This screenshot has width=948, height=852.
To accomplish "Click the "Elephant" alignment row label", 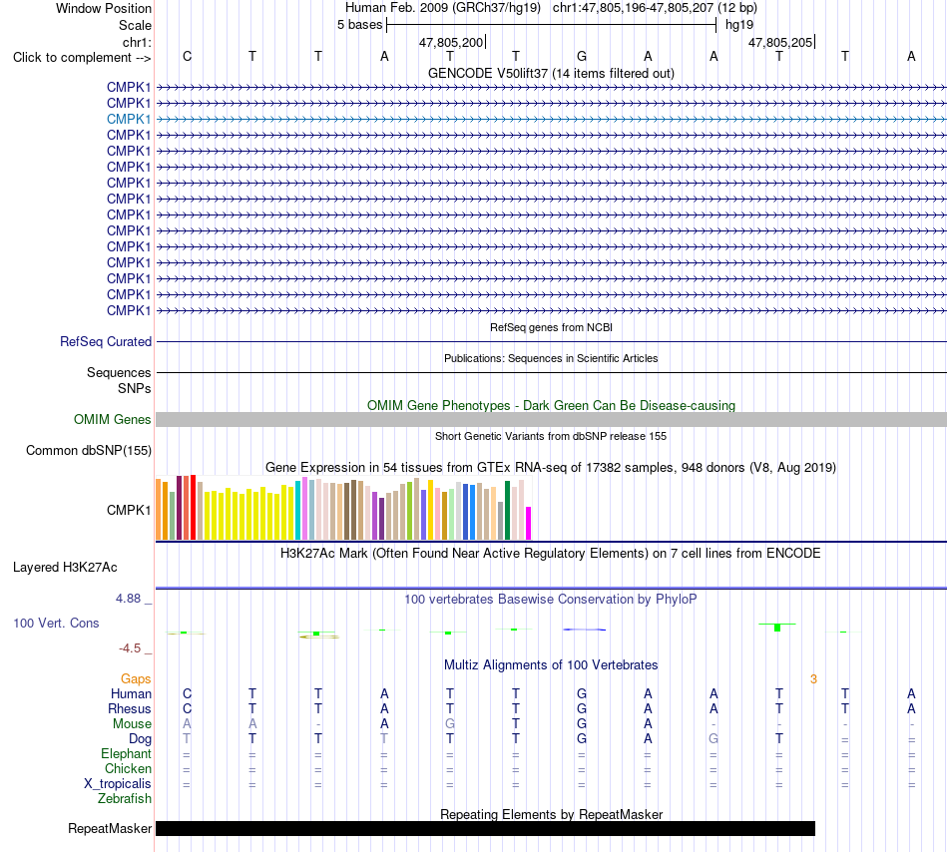I will pos(127,753).
